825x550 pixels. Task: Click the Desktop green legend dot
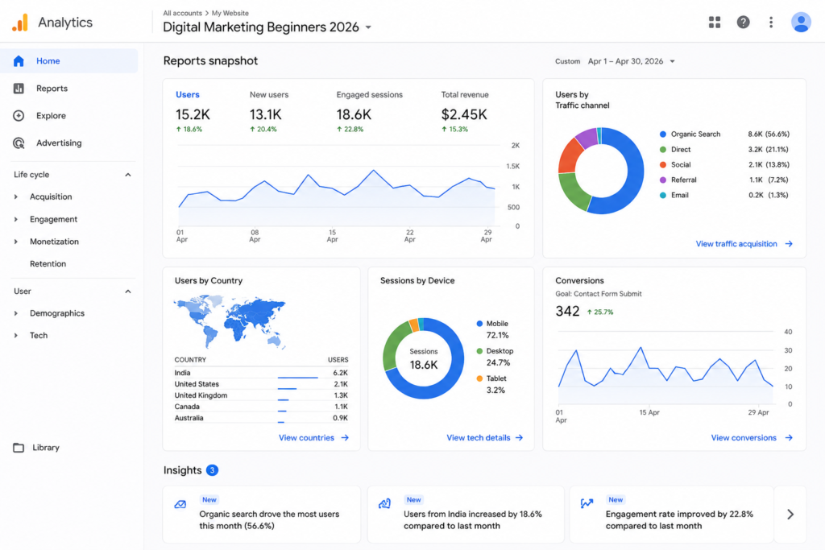(479, 351)
